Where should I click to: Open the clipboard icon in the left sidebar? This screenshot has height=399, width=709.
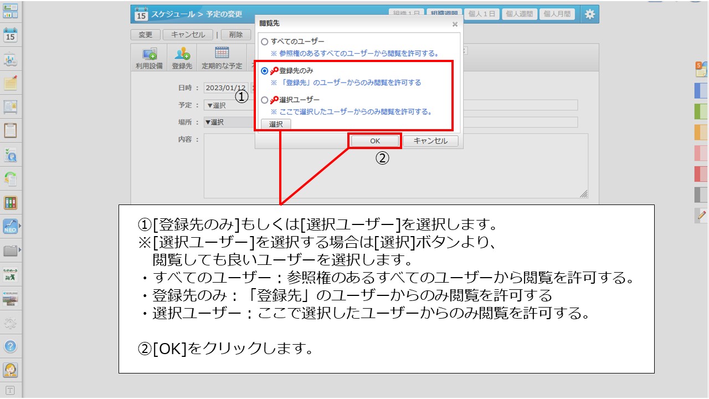pyautogui.click(x=11, y=131)
